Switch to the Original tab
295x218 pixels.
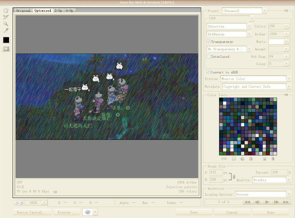click(23, 11)
